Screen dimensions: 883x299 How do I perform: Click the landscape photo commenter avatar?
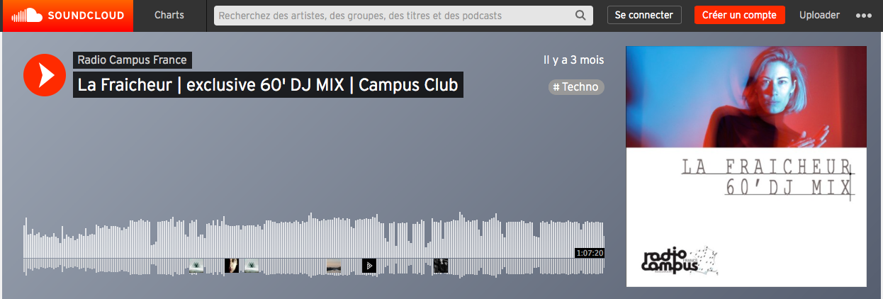pos(333,266)
